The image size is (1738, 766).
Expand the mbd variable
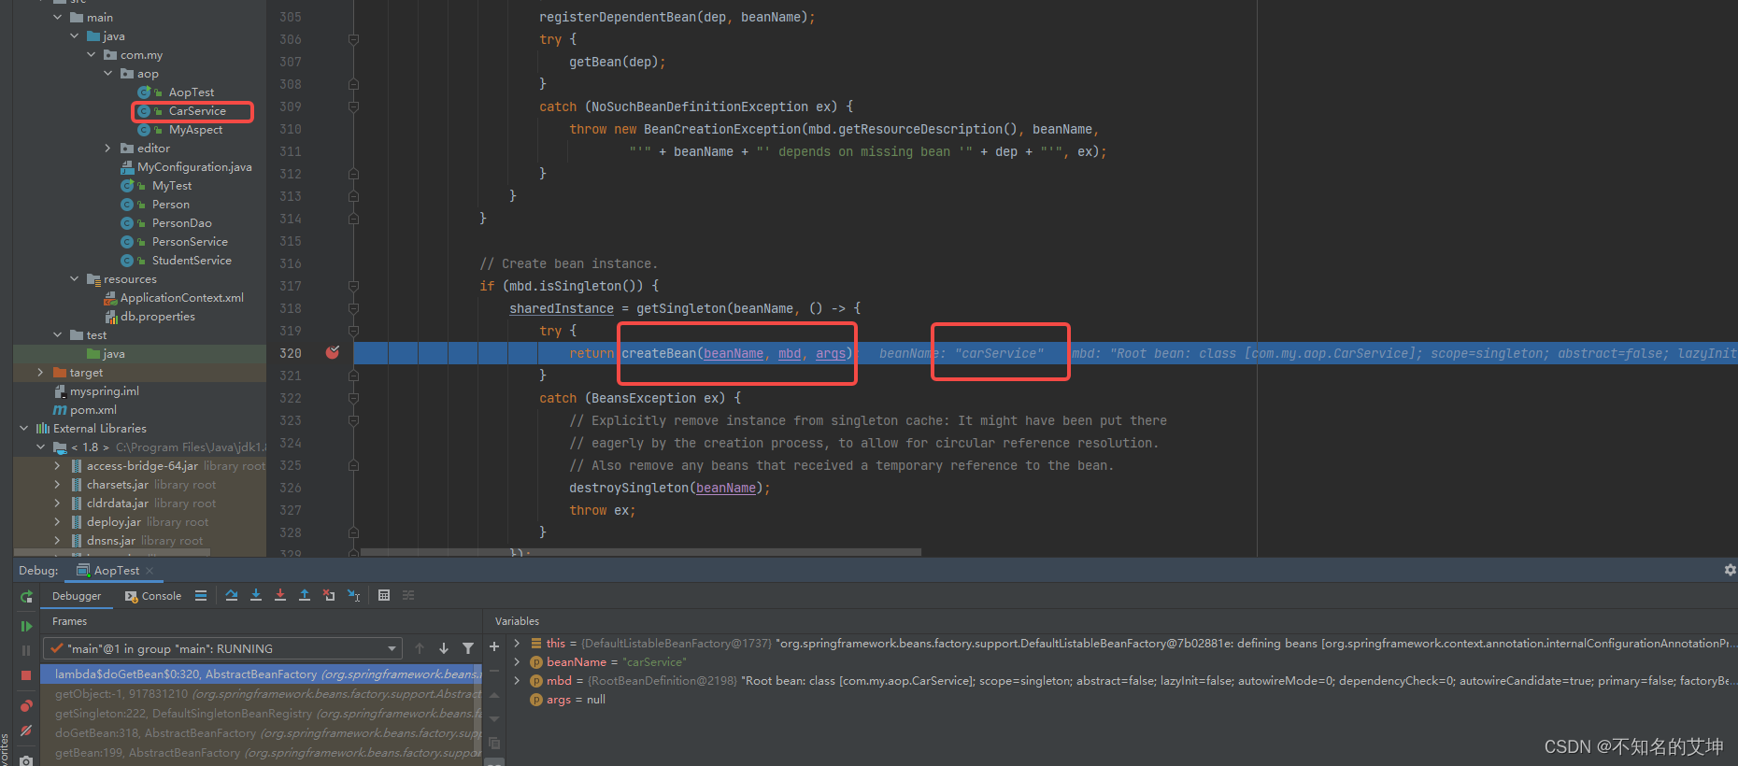(517, 681)
